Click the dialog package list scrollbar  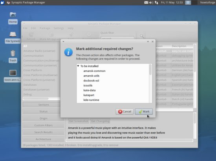[x=150, y=83]
